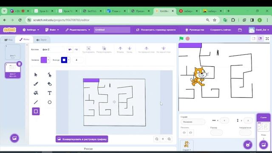Click the project title field Untitled

click(x=112, y=30)
